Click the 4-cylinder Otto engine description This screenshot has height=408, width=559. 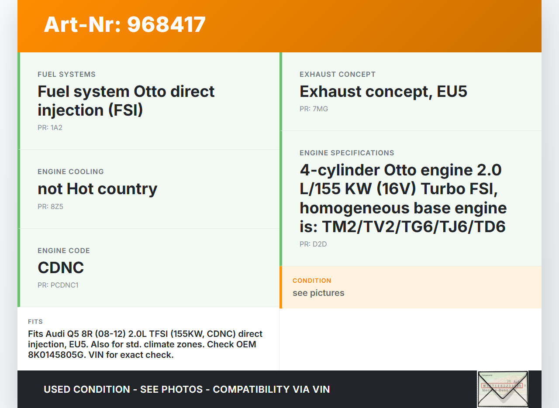[403, 198]
